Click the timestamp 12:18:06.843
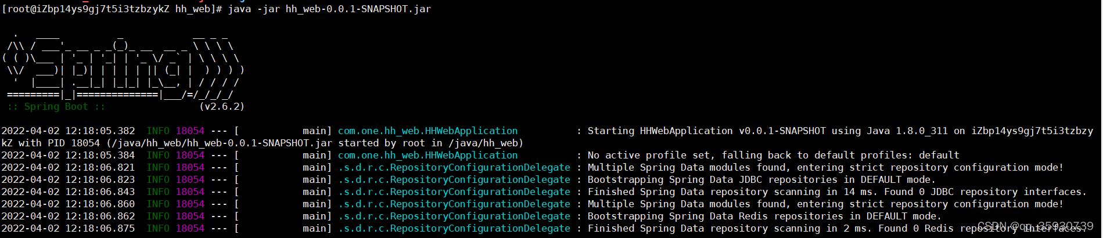The height and width of the screenshot is (238, 1103). (100, 192)
